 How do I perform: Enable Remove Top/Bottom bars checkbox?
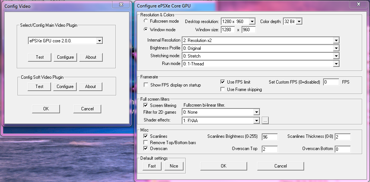coord(146,143)
